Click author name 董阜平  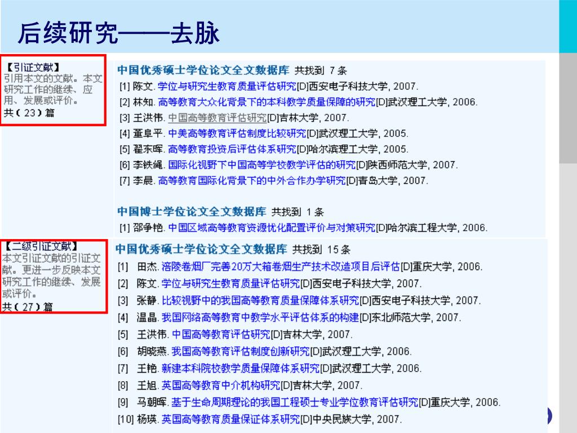(x=148, y=133)
